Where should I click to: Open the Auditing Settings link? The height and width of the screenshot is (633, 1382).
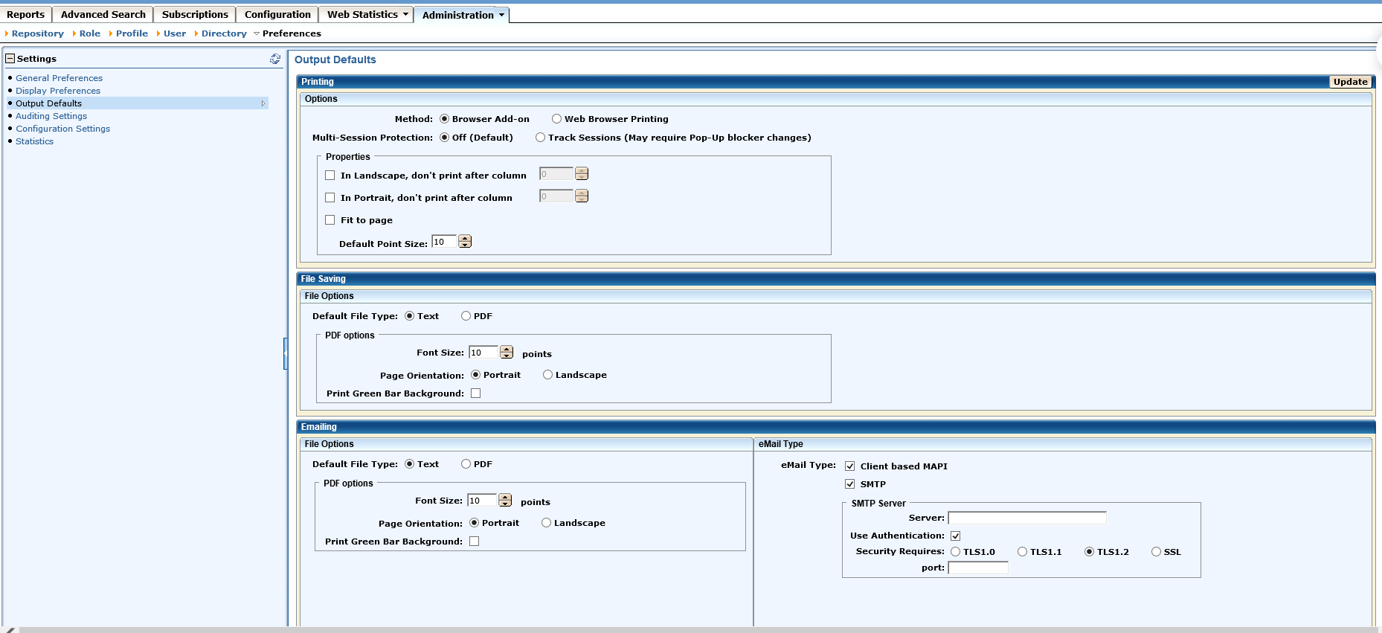click(x=51, y=116)
